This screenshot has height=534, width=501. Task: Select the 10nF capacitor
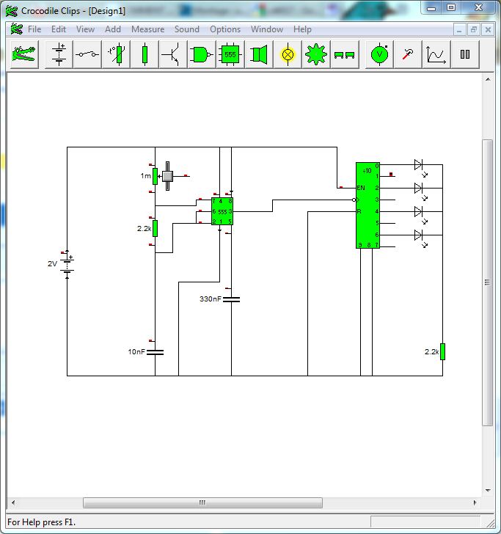(x=155, y=353)
